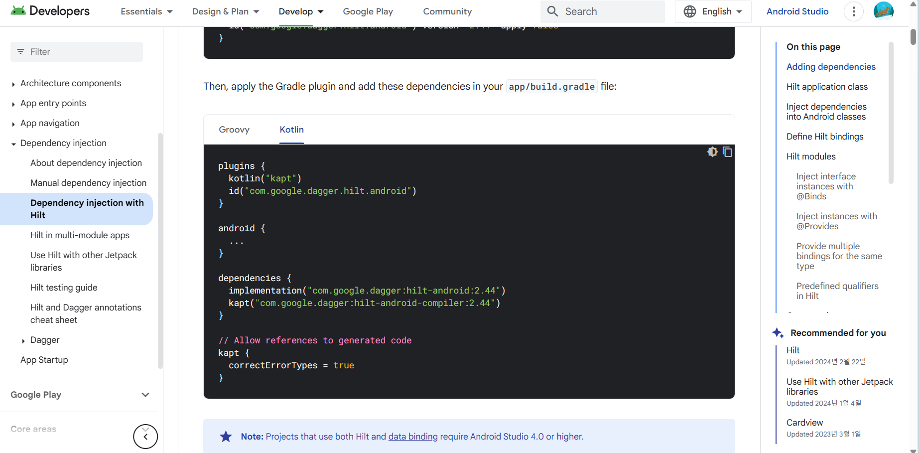Screen dimensions: 920x453
Task: Click the Android Developers logo
Action: click(x=50, y=11)
